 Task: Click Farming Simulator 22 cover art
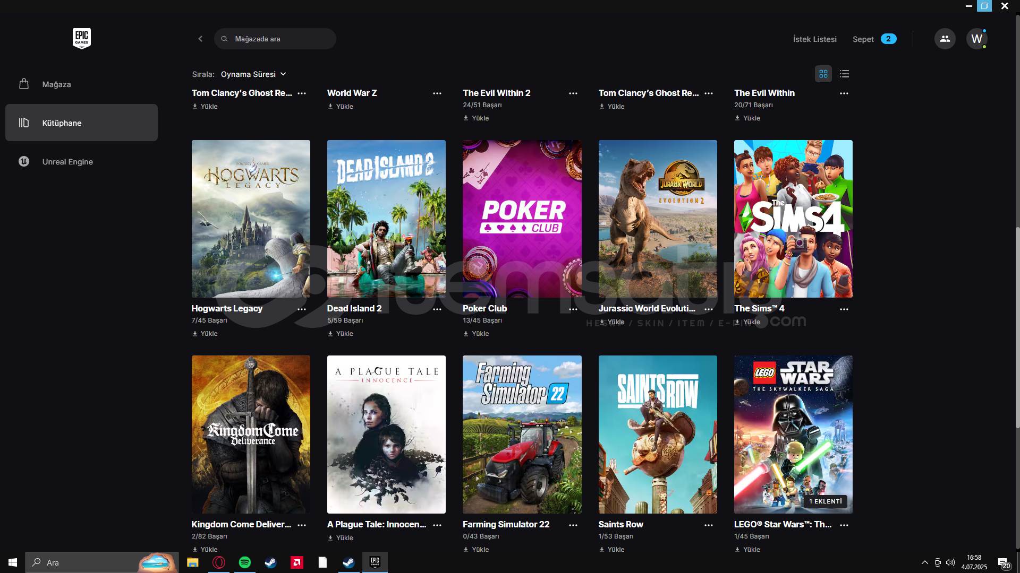click(x=522, y=435)
